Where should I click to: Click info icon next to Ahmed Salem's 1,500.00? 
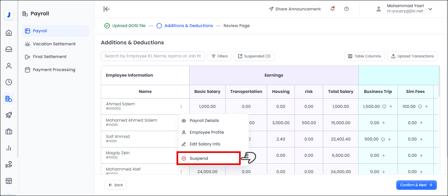tap(384, 107)
